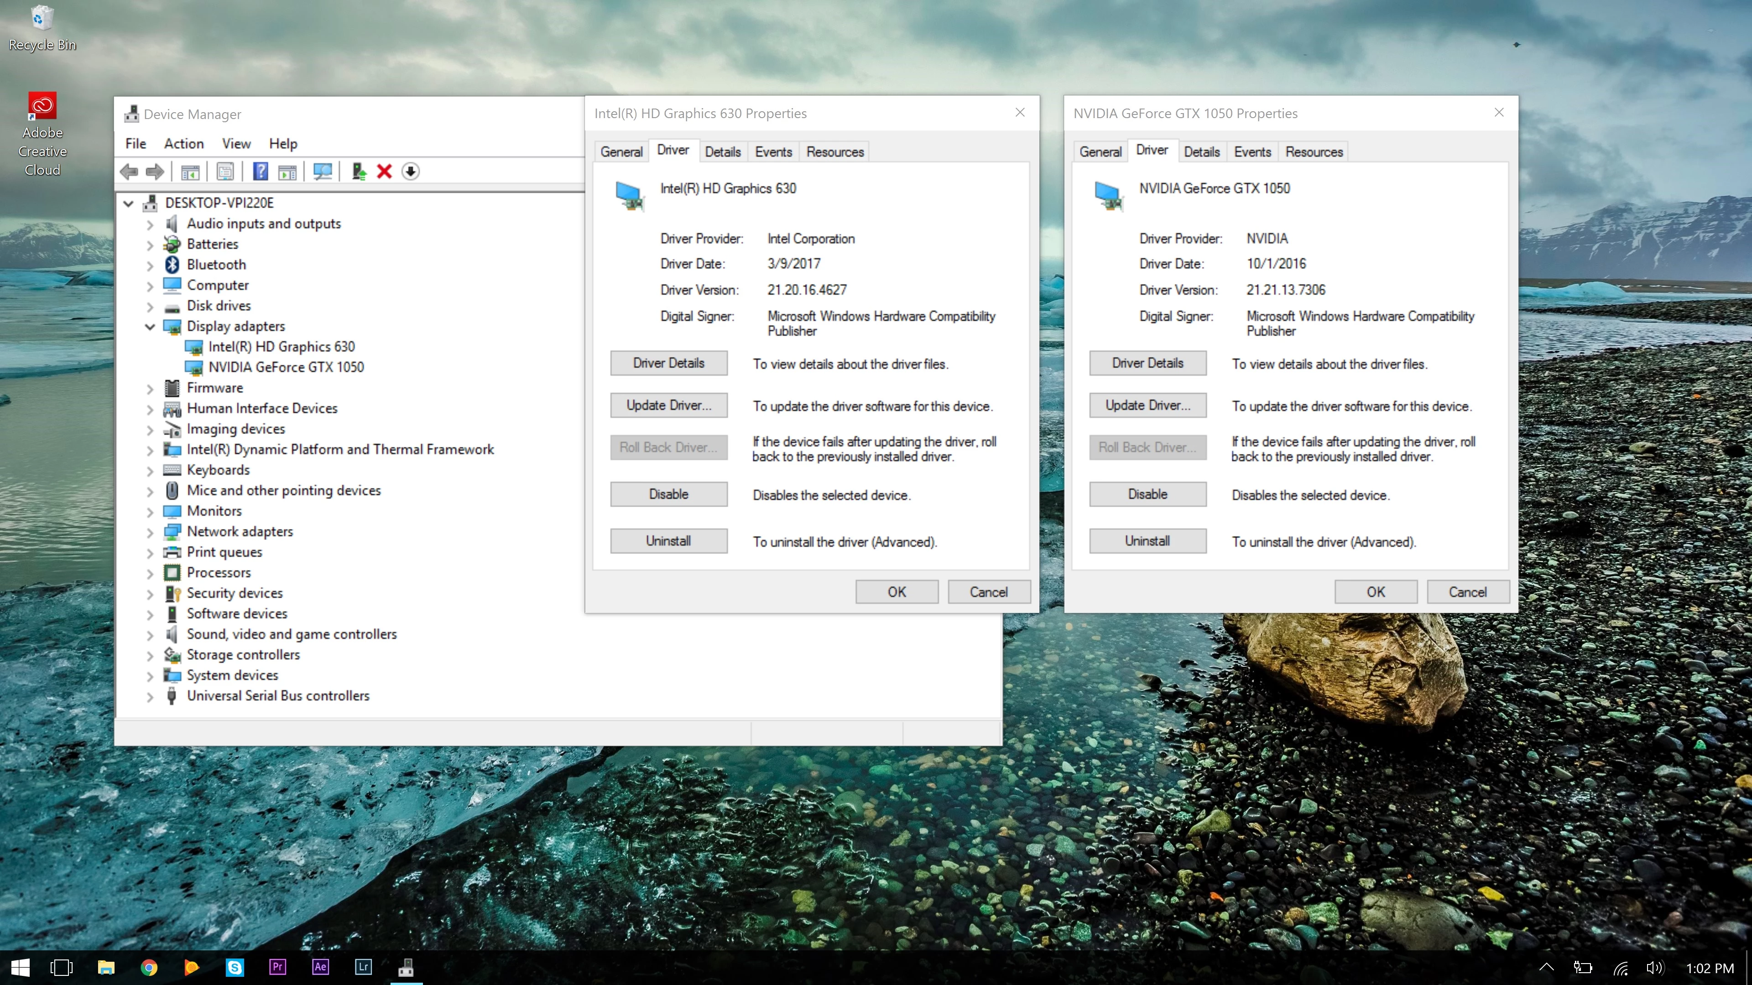
Task: Select NVIDIA GeForce GTX 1050 in tree
Action: point(286,367)
